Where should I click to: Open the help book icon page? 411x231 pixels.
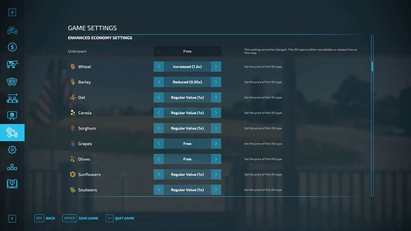(x=12, y=184)
